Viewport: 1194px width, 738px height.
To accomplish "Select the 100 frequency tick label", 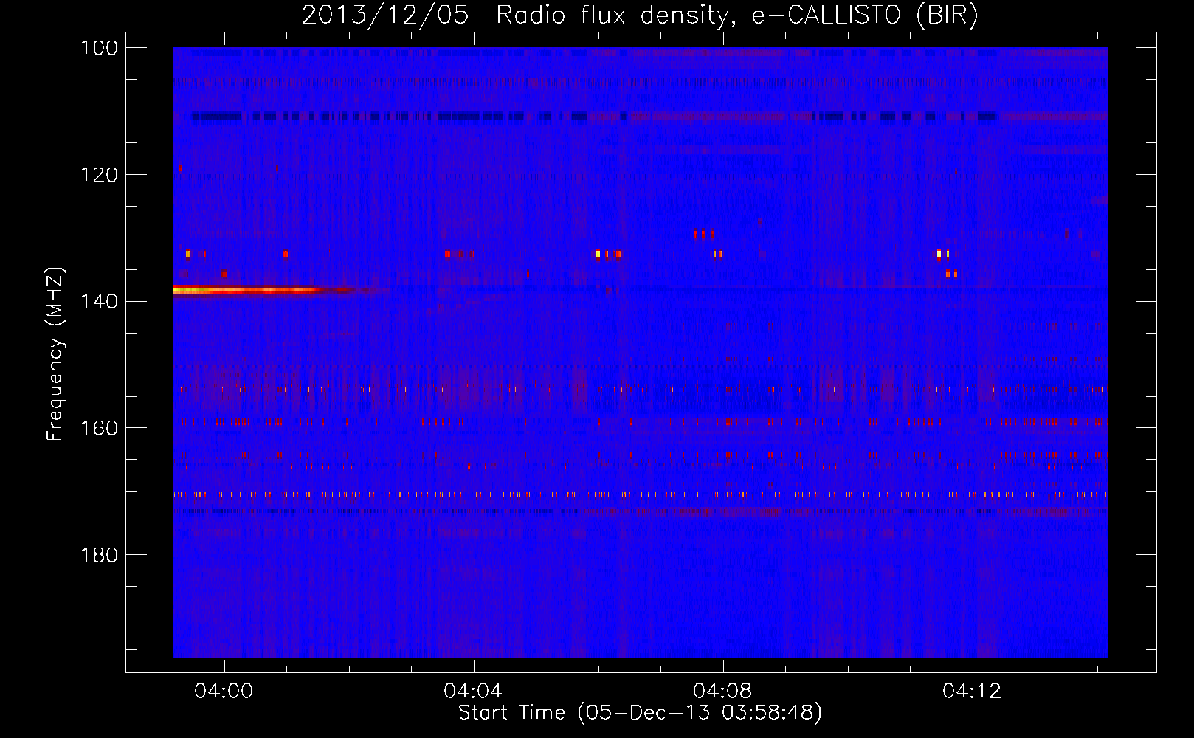I will (x=100, y=48).
